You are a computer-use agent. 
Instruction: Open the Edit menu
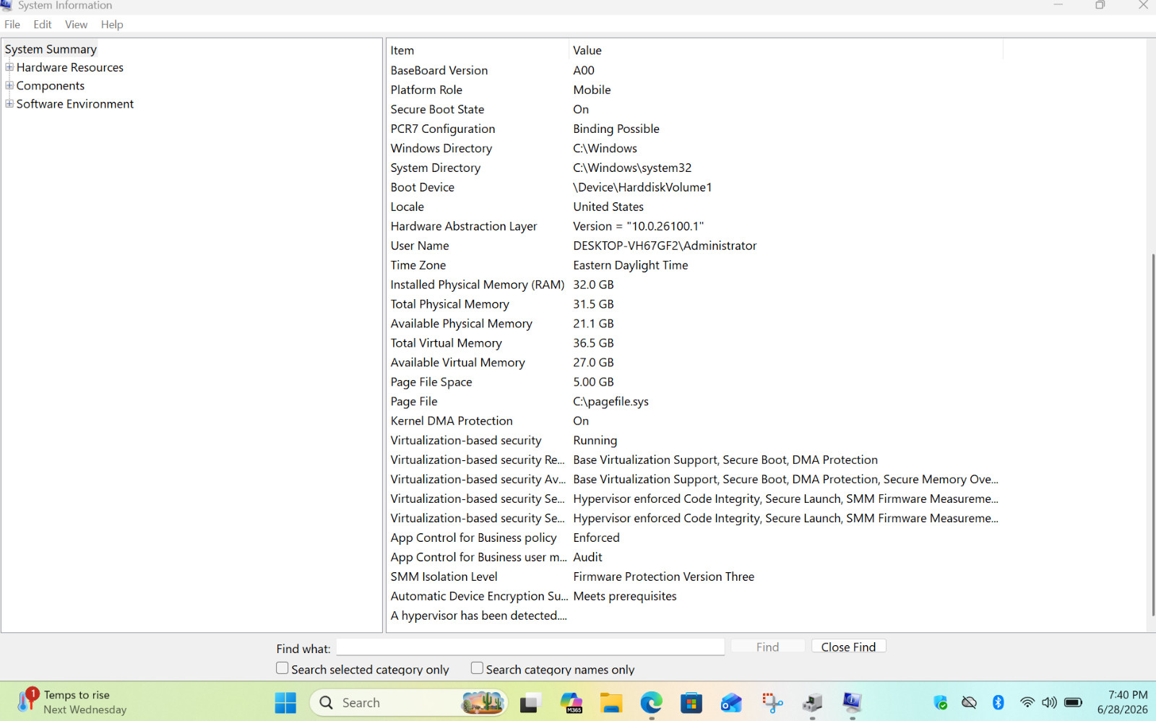[x=43, y=25]
